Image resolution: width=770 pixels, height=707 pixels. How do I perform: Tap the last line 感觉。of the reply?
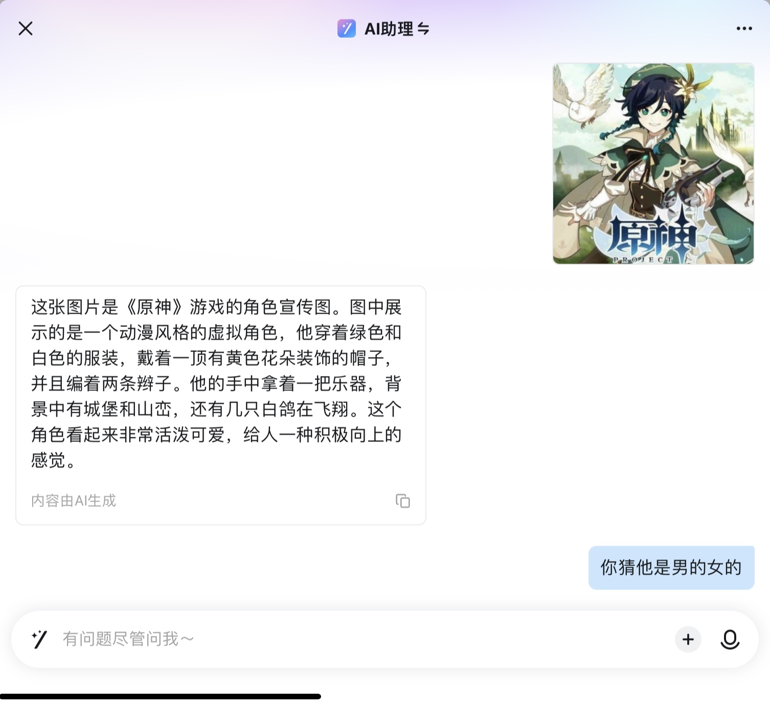(53, 460)
